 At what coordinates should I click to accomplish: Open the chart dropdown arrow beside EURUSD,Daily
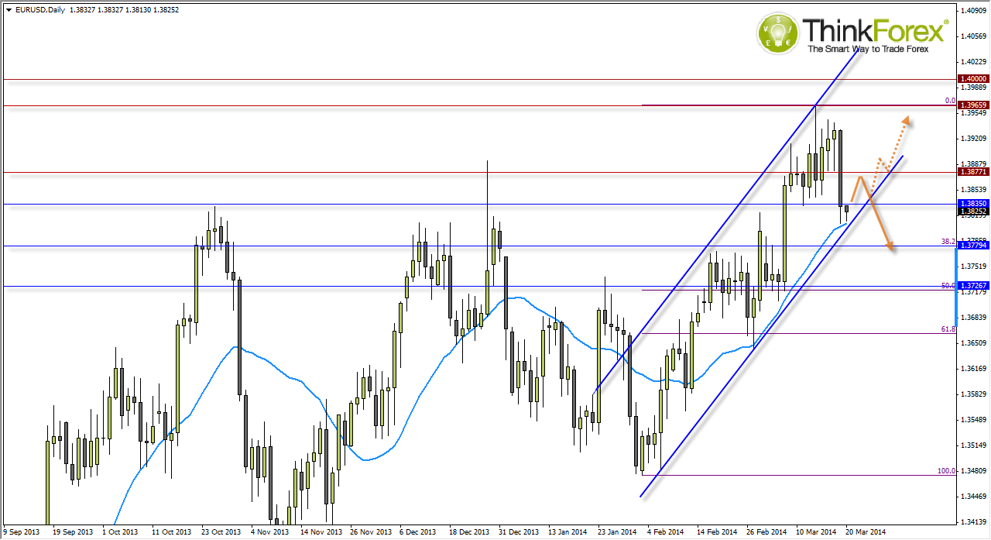coord(8,9)
